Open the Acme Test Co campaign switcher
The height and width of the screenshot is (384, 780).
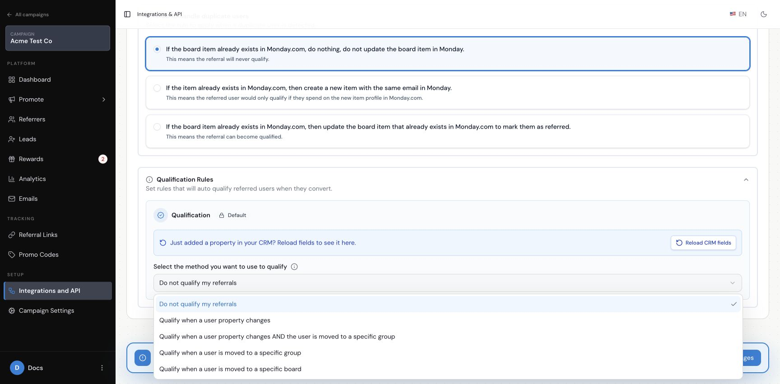58,38
